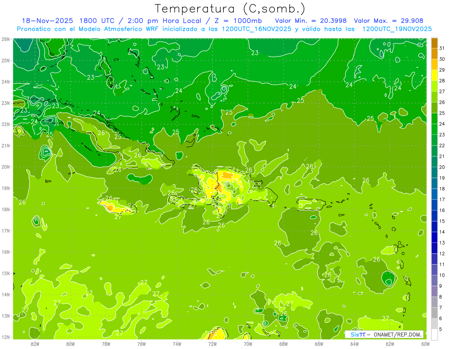The width and height of the screenshot is (452, 349).
Task: Click the "20" label on the color scale
Action: click(x=442, y=167)
